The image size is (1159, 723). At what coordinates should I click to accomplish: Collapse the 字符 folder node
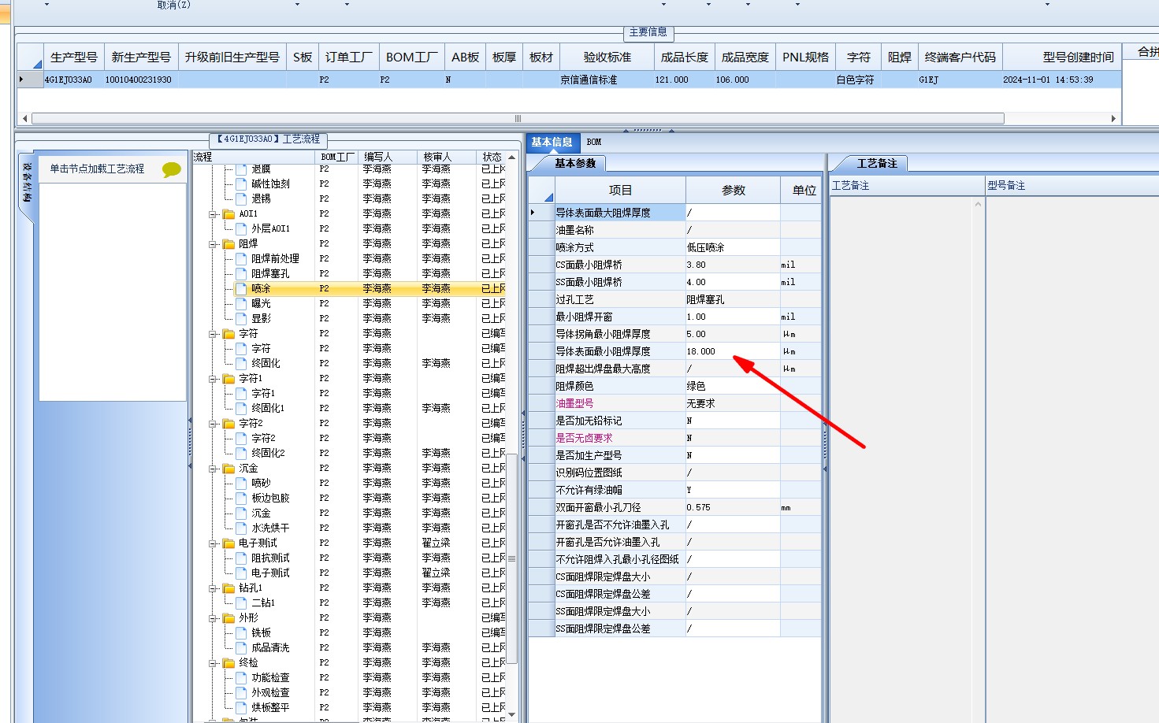coord(213,334)
